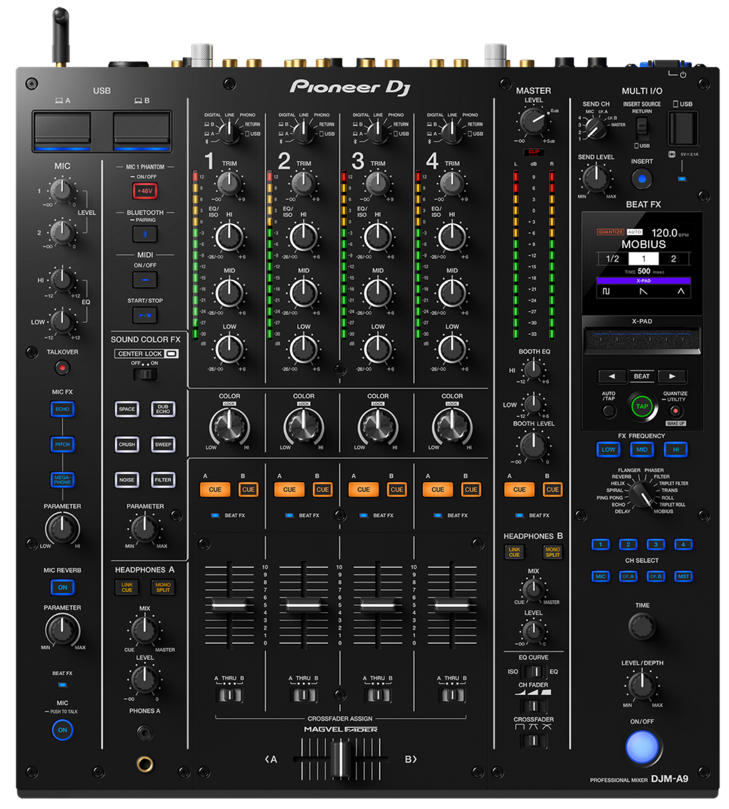Flip the EQ CURVE ISO/EQ switch
This screenshot has width=729, height=809.
coord(533,671)
